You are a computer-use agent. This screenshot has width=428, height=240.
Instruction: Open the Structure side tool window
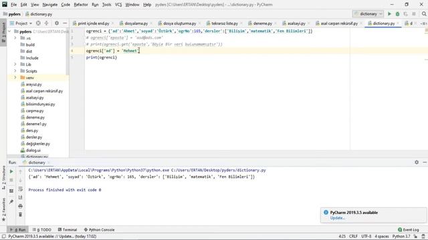[x=3, y=177]
